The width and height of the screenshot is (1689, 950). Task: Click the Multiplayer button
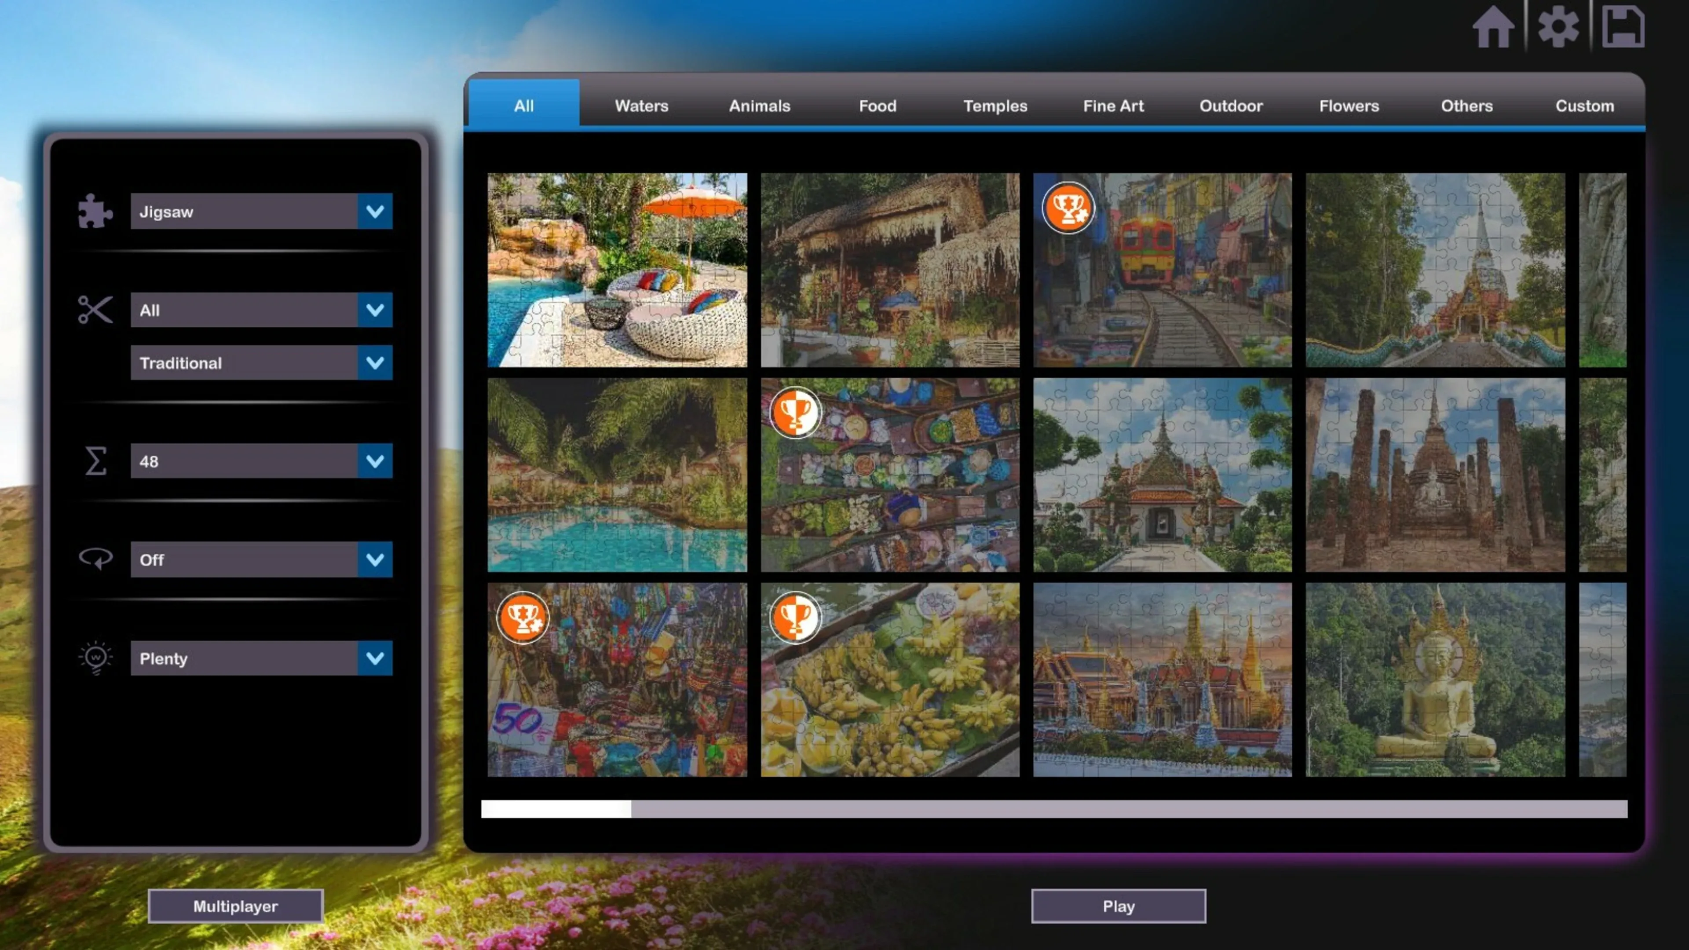pyautogui.click(x=235, y=906)
